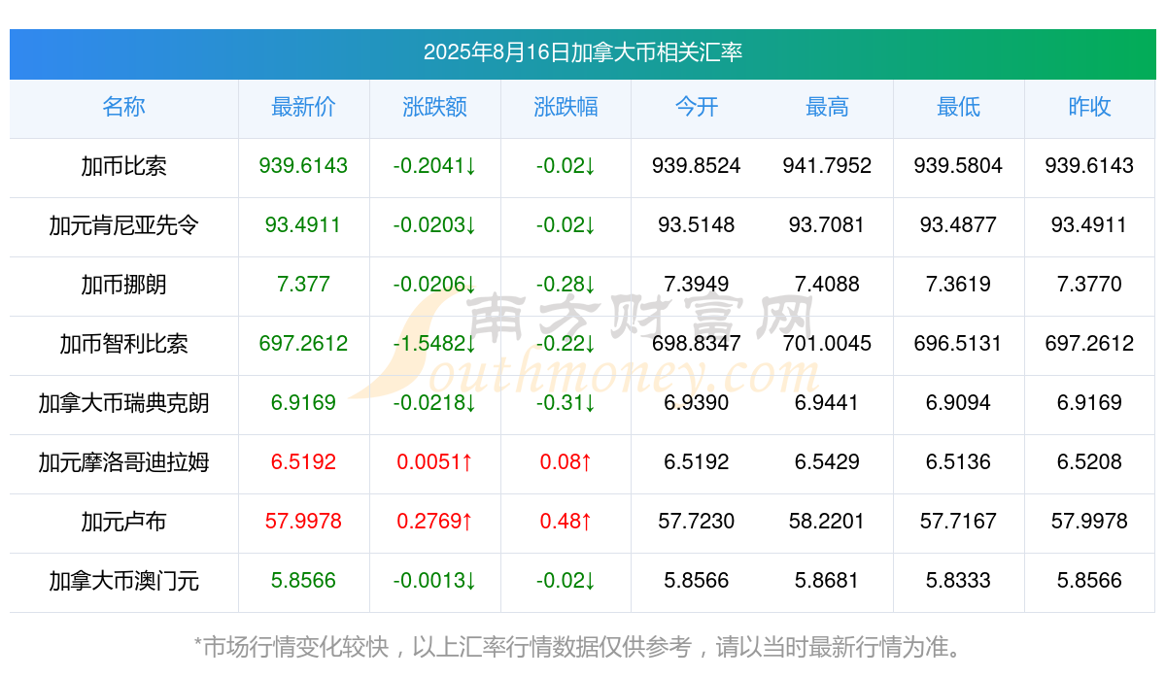Select the low value 6.5136

coord(958,462)
